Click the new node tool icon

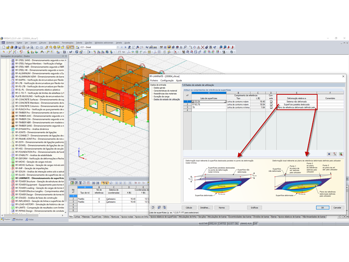click(x=4, y=52)
